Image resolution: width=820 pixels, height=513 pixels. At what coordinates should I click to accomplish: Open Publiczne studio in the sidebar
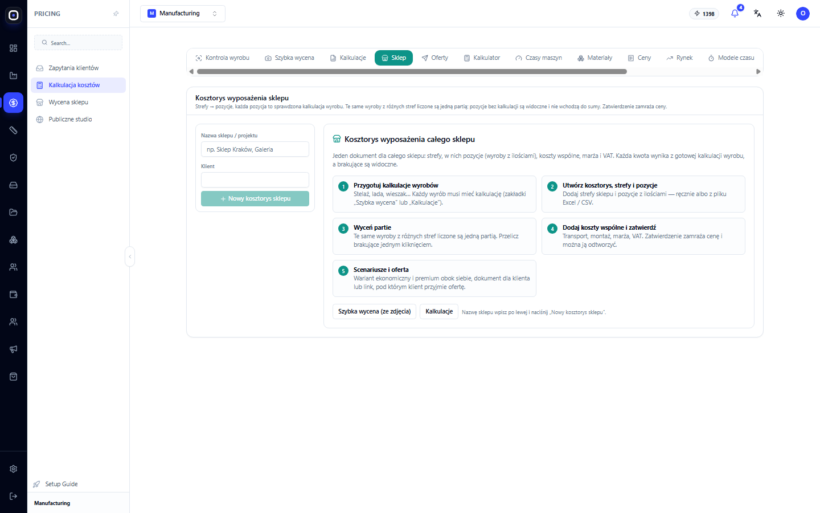78,120
